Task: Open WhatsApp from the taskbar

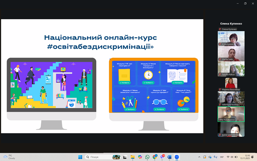Action: (147, 157)
